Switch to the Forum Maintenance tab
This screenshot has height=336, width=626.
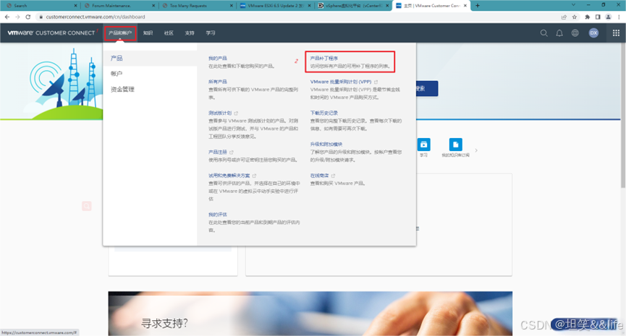click(x=118, y=6)
